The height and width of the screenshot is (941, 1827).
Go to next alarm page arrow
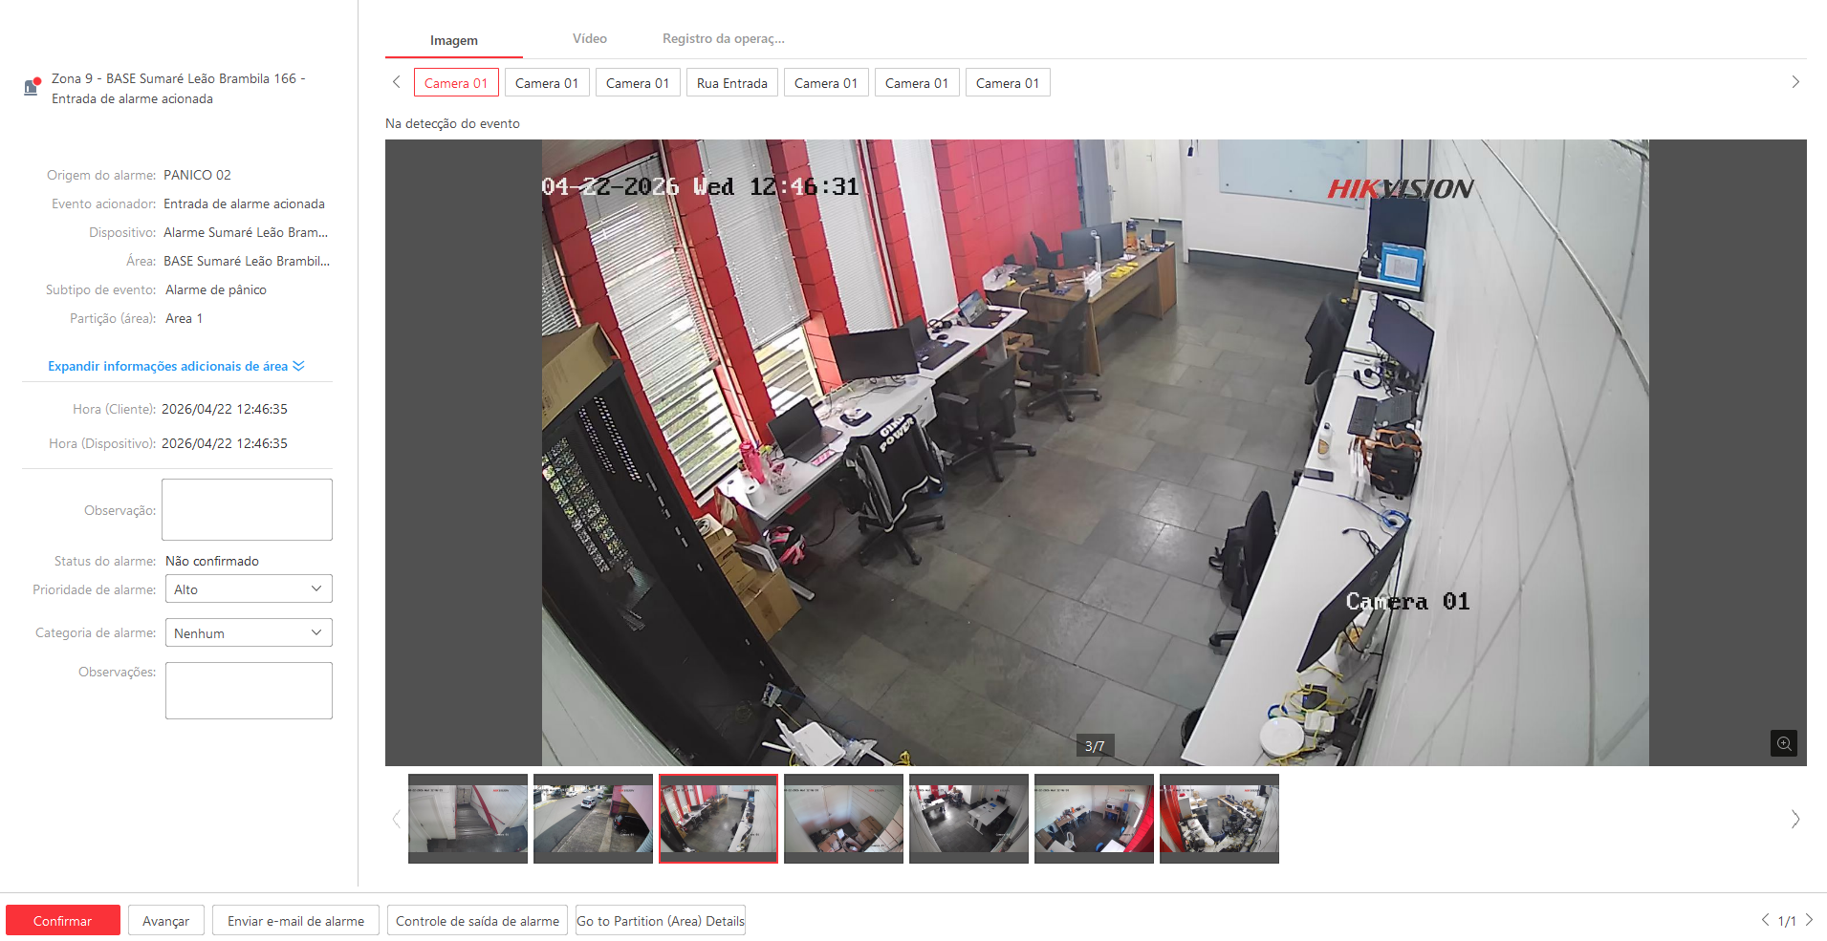click(x=1809, y=920)
